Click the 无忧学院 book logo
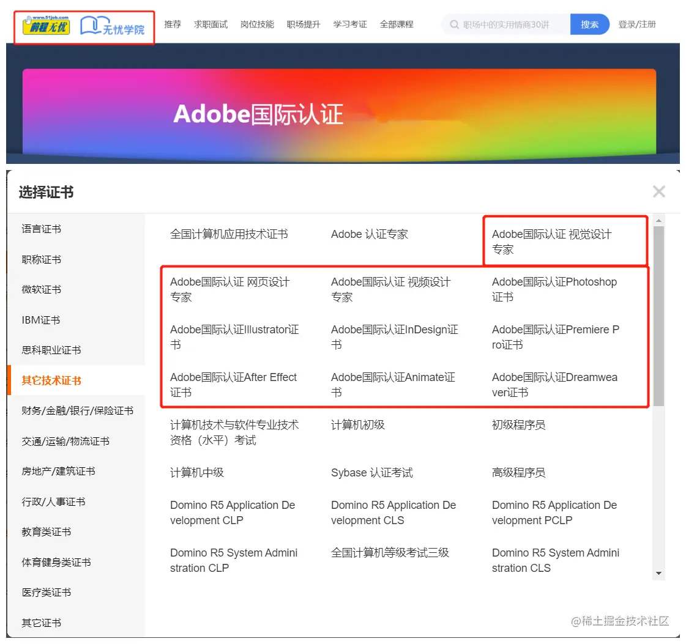 tap(113, 26)
